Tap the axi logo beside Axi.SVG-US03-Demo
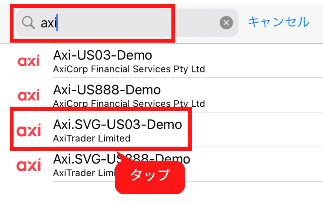The width and height of the screenshot is (323, 204). tap(29, 130)
